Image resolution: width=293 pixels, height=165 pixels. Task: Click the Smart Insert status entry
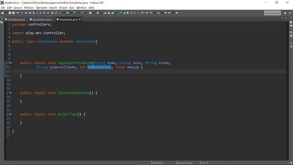pos(185,163)
